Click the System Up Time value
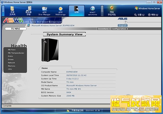Screen dimensions: 163x114 73,79
